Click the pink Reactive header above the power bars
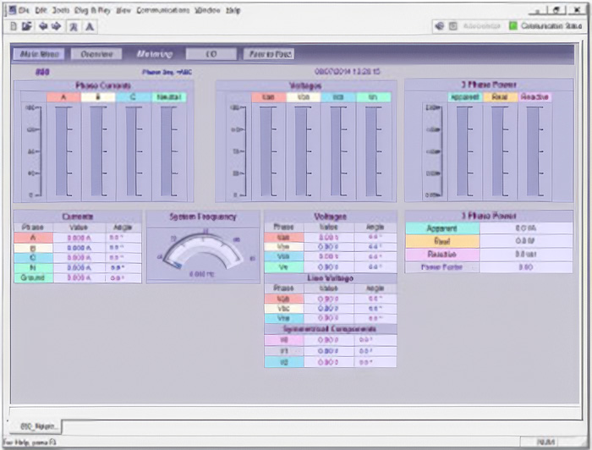 (x=534, y=97)
